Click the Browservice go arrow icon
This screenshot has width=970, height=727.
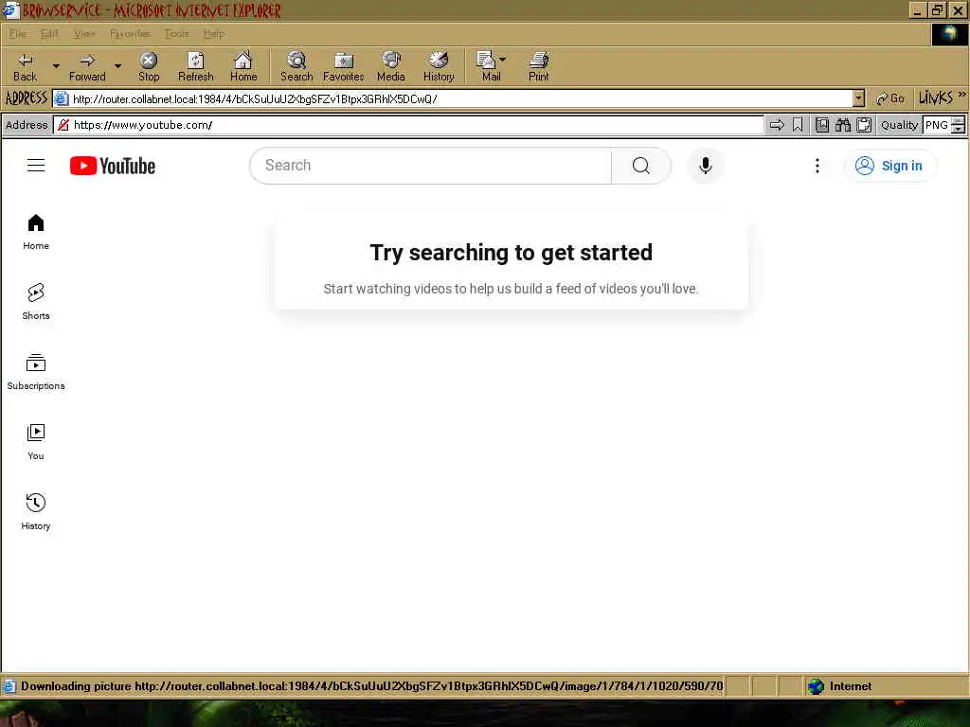pyautogui.click(x=777, y=125)
